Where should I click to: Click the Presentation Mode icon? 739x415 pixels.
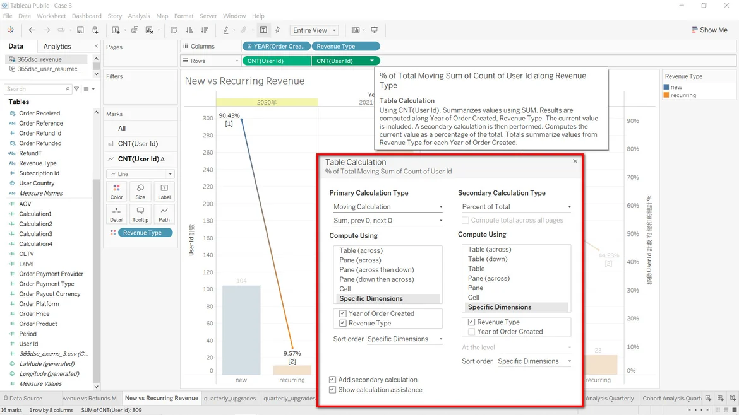[375, 30]
